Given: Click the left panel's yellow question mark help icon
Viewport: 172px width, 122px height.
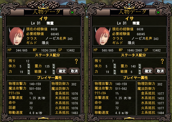Looking at the screenshot, I should [x=76, y=61].
